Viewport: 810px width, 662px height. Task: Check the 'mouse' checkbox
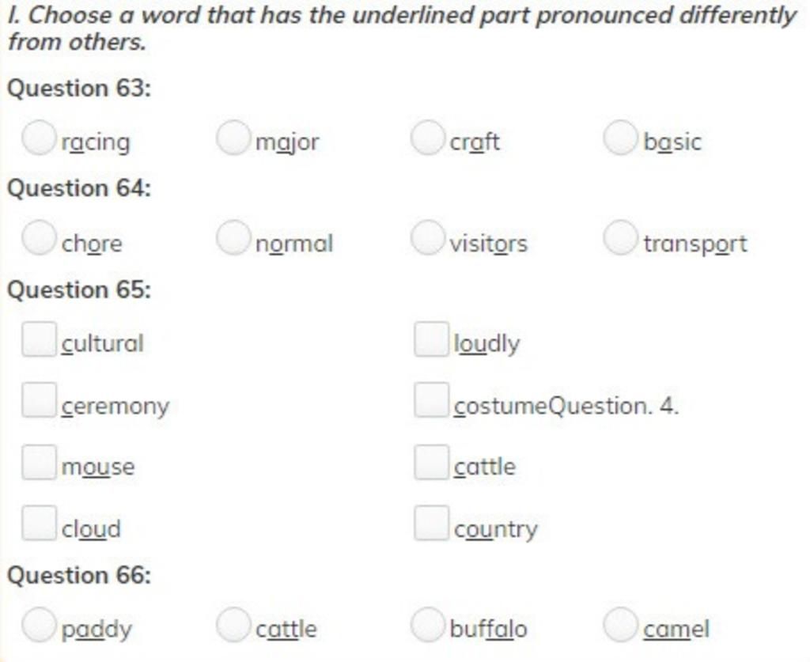tap(40, 462)
